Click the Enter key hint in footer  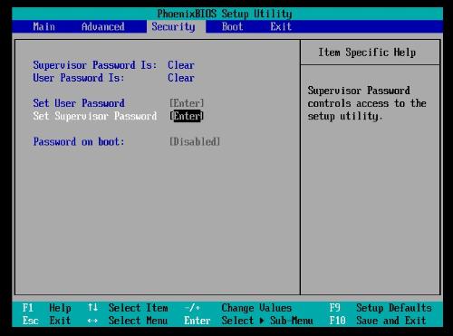pyautogui.click(x=198, y=321)
